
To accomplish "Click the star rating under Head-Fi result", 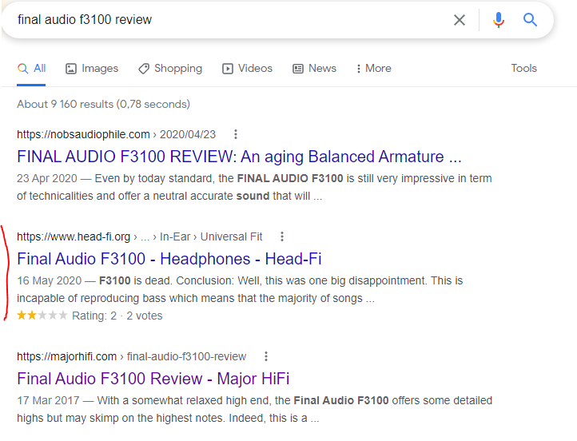I will click(x=42, y=316).
